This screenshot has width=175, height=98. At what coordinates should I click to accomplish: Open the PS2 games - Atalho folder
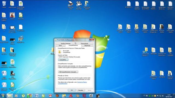click(120, 28)
